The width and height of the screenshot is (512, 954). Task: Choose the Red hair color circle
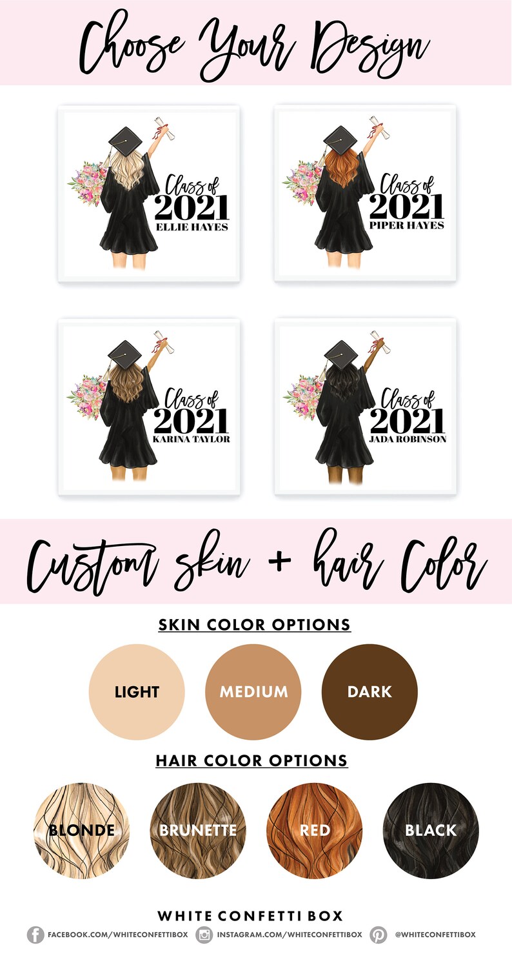click(315, 830)
